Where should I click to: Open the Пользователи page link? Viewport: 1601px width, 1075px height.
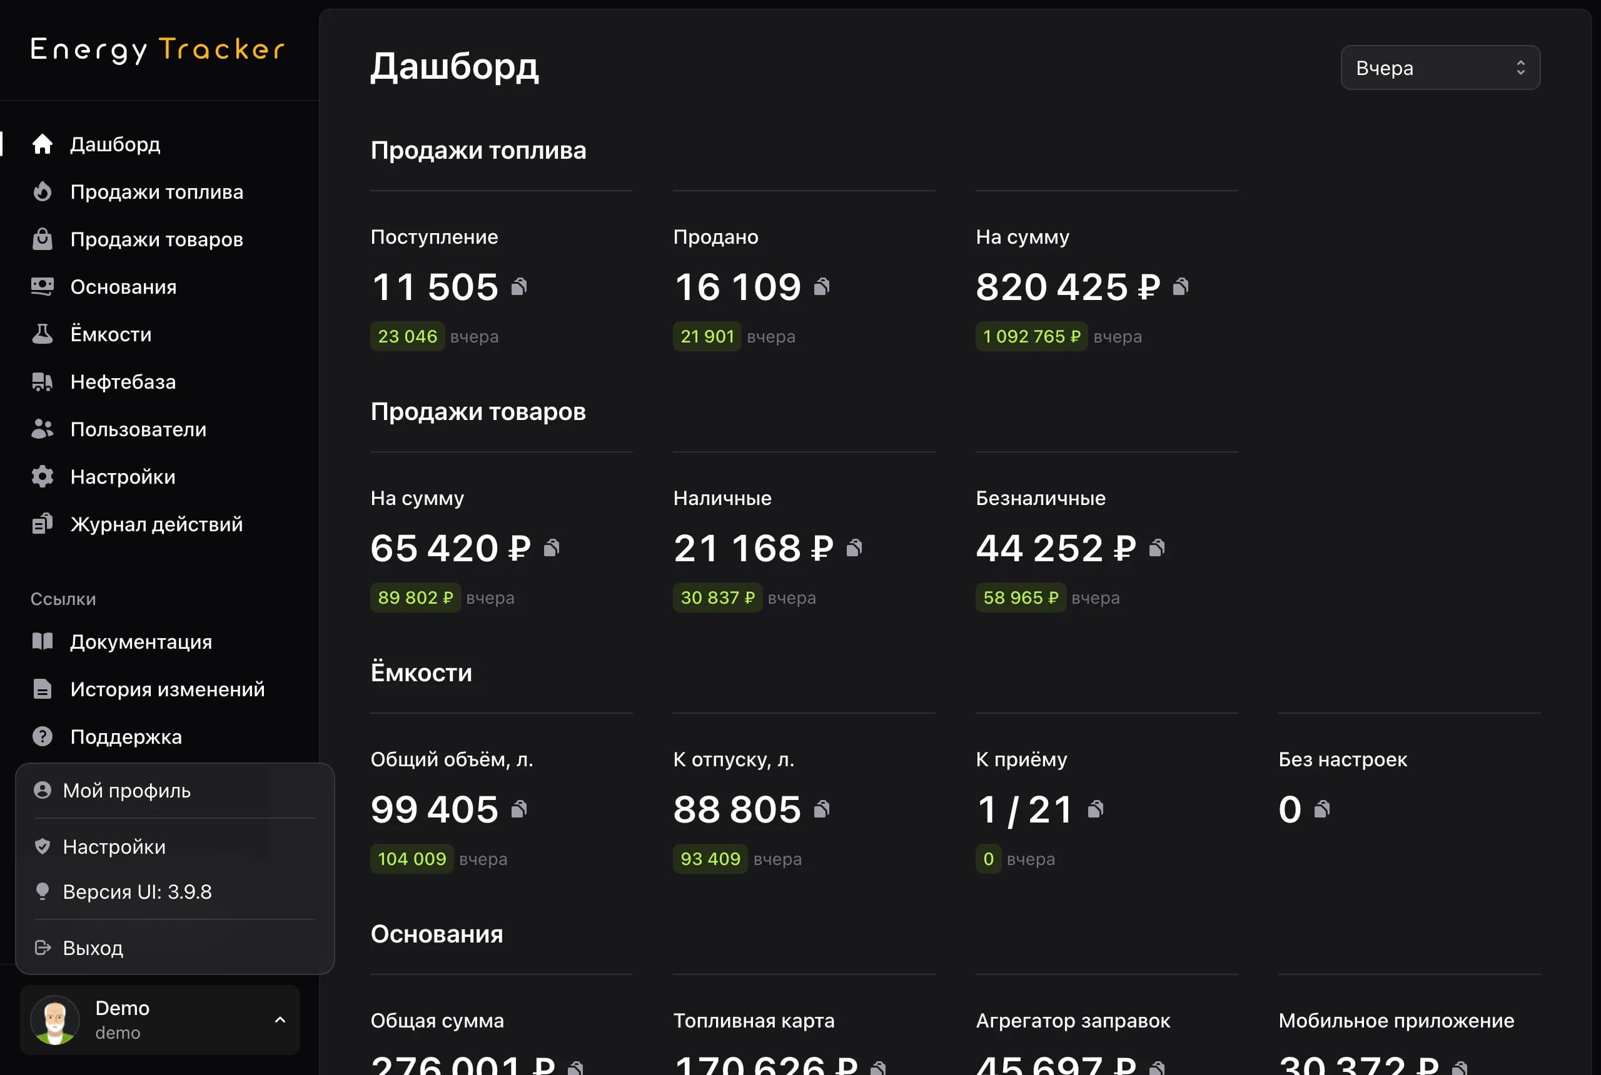[139, 429]
